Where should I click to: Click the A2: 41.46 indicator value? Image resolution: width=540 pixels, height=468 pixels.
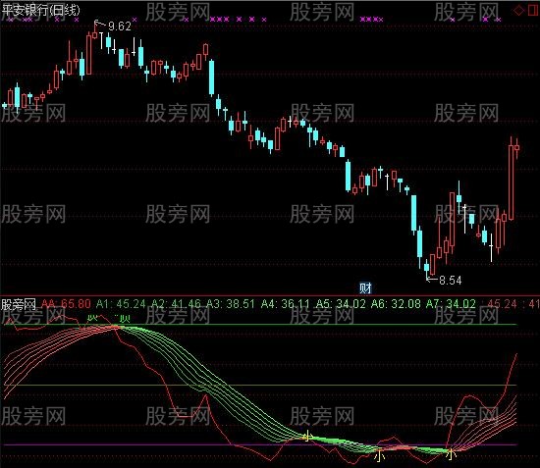click(176, 304)
